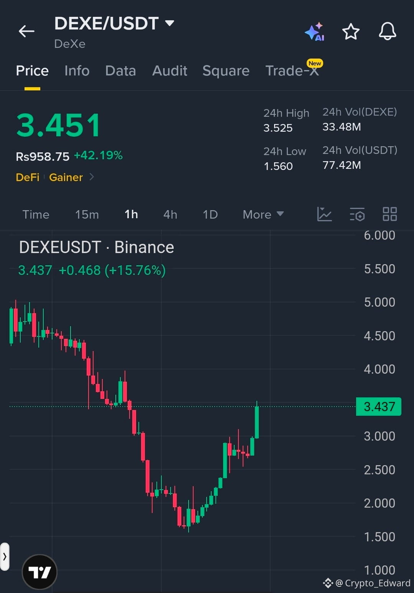Select the 1h chart interval
The width and height of the screenshot is (414, 593).
pyautogui.click(x=131, y=214)
